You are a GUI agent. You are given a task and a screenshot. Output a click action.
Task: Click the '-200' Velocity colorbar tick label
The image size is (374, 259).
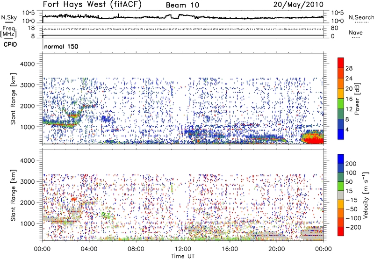coord(353,227)
